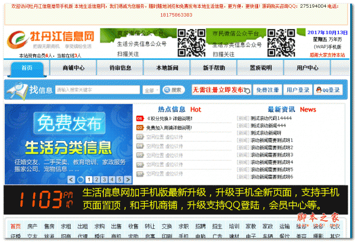Click the gray 07 empty slot badge
This screenshot has height=242, width=356.
tap(140, 174)
